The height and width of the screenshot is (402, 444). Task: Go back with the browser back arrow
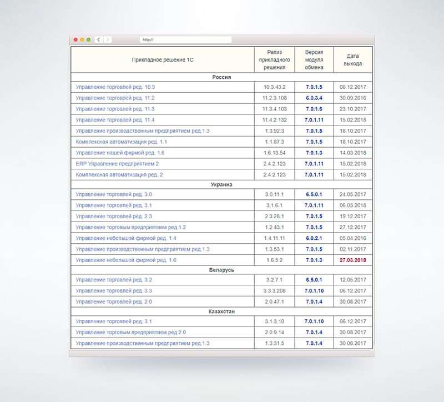pyautogui.click(x=99, y=39)
